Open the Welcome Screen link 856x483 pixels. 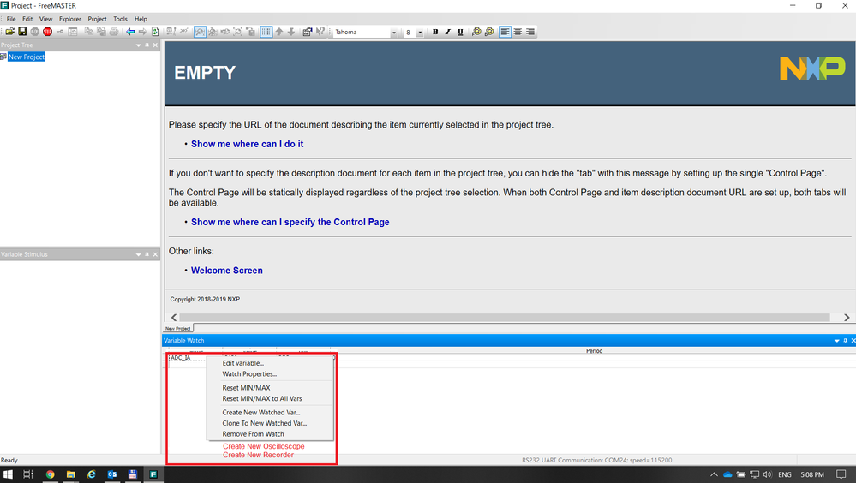[226, 270]
